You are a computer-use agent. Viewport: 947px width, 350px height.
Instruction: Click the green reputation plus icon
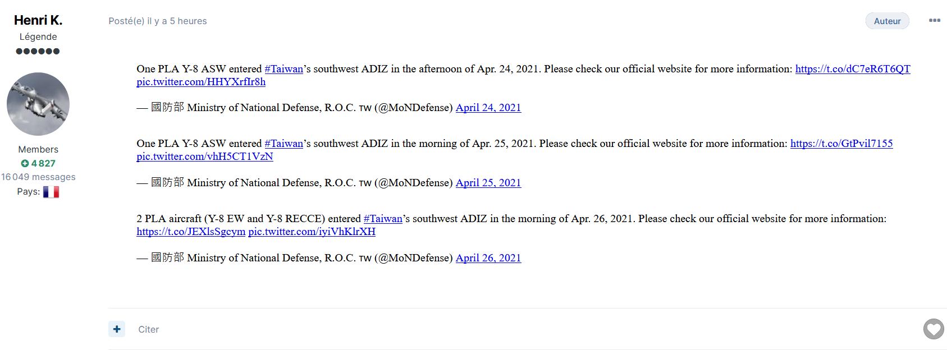pyautogui.click(x=25, y=163)
